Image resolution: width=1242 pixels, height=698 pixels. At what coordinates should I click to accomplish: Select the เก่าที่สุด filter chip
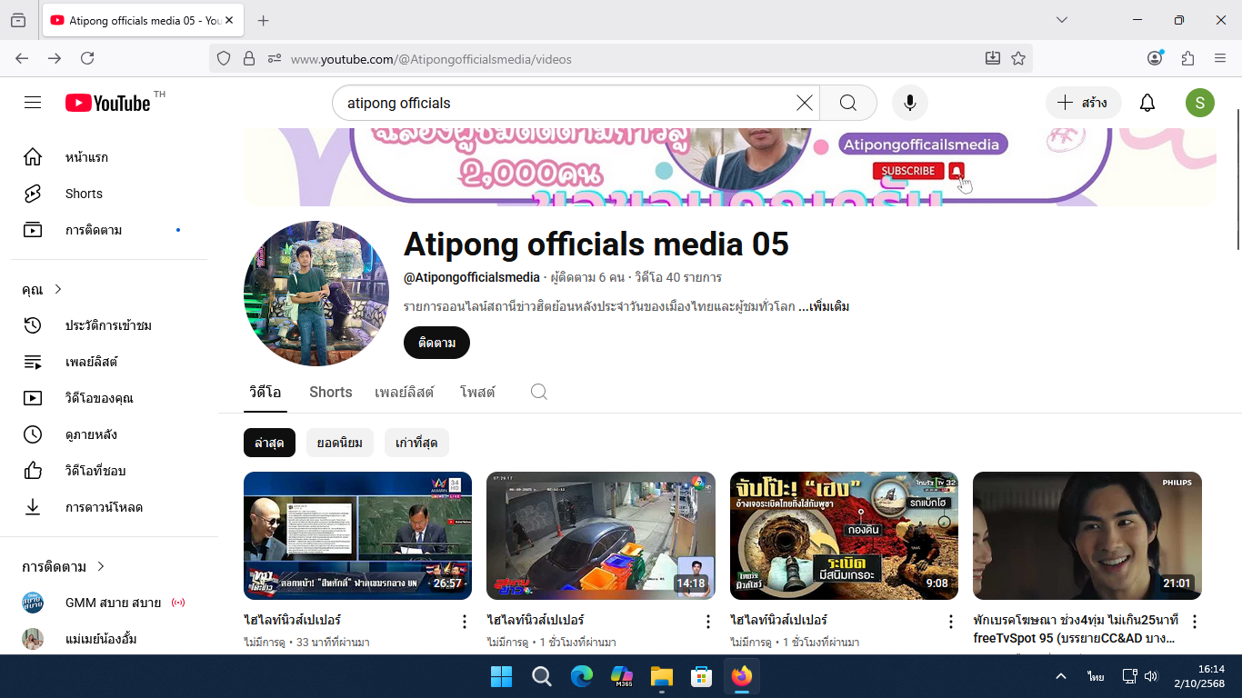416,443
